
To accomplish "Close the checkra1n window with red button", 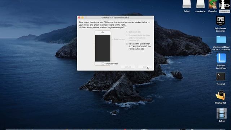I will [x=79, y=18].
